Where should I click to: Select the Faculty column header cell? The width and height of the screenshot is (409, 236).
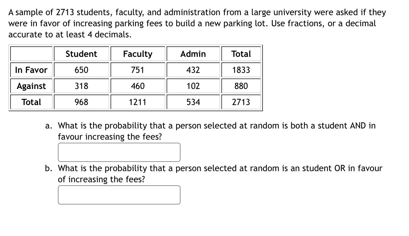[x=137, y=54]
